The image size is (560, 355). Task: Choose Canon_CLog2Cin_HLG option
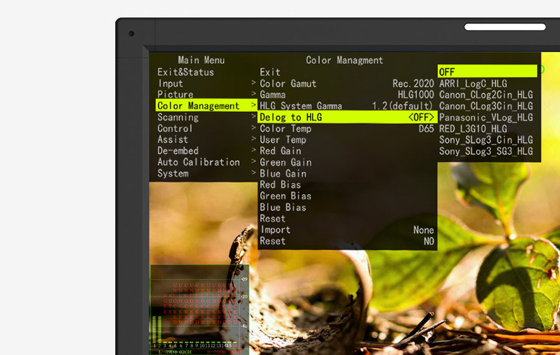coord(486,95)
